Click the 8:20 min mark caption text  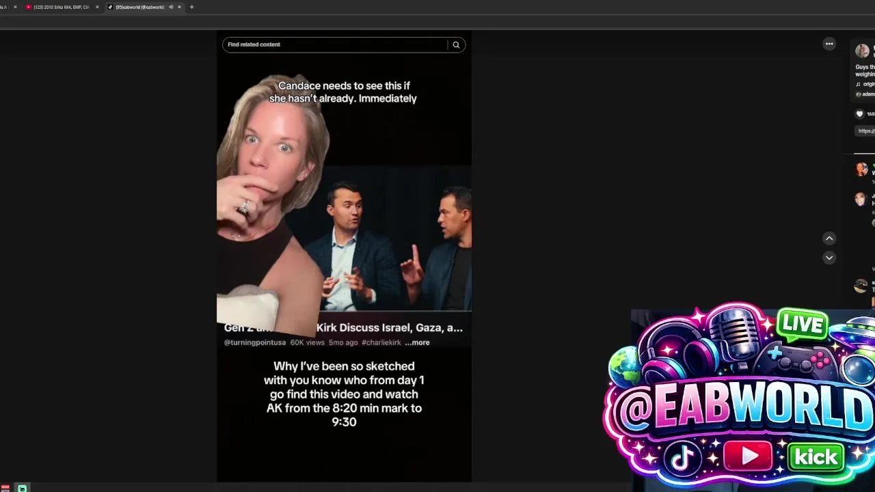pyautogui.click(x=344, y=394)
